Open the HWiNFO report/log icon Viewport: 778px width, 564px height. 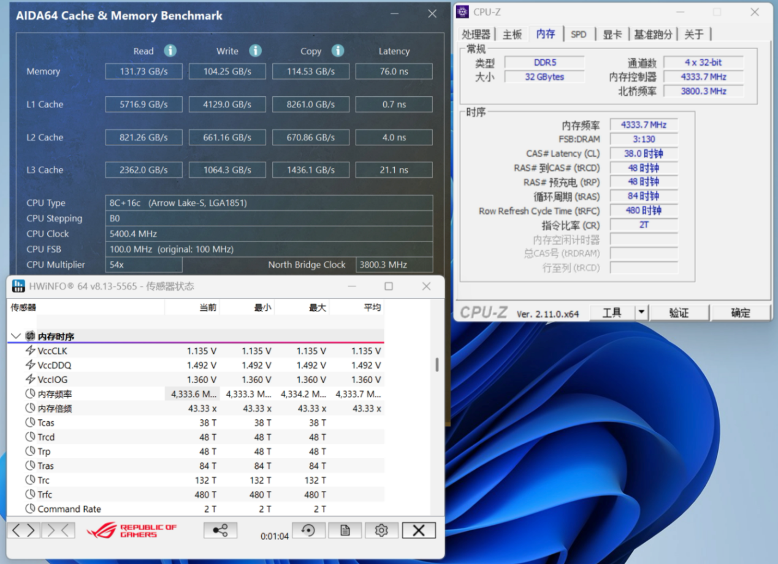[x=345, y=530]
